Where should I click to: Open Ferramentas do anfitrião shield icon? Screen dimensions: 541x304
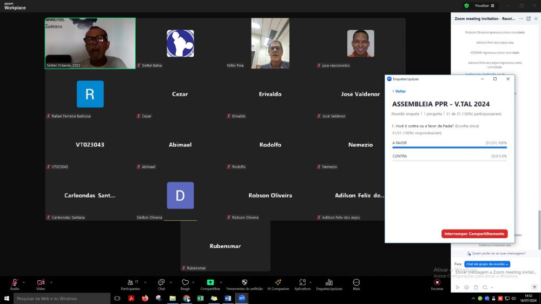245,282
